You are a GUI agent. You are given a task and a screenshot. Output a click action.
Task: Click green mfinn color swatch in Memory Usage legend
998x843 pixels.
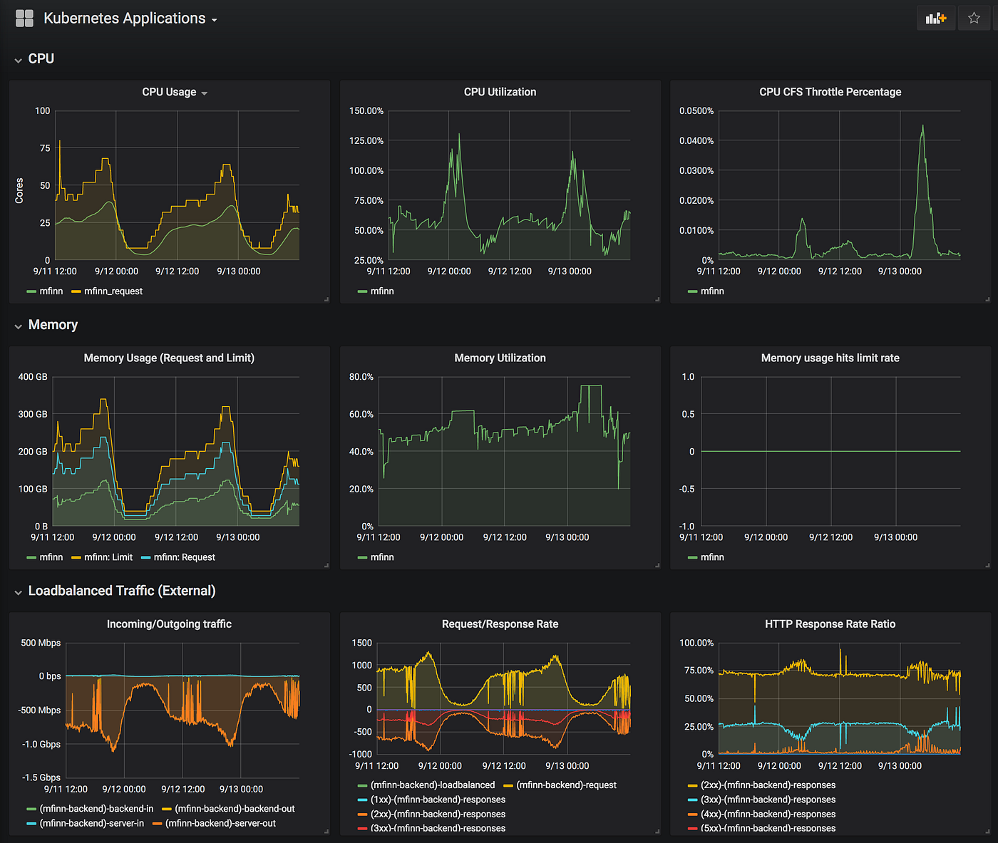tap(31, 558)
